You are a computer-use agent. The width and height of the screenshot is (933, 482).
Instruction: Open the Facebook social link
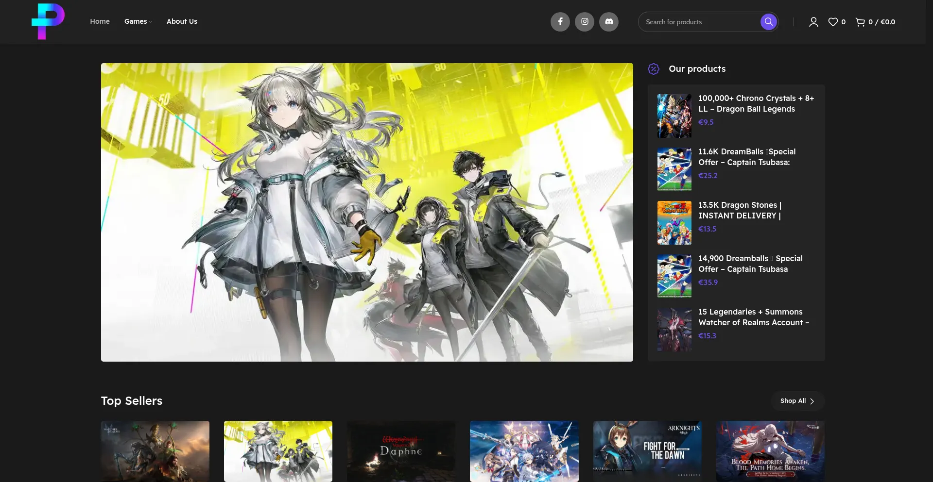[560, 22]
